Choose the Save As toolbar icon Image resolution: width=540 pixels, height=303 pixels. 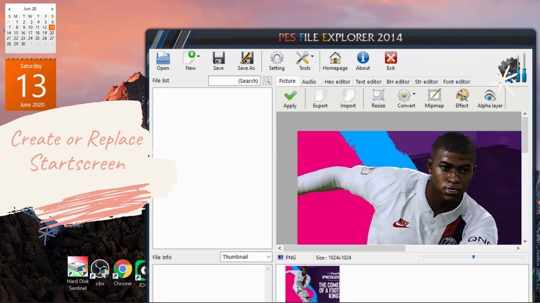tap(246, 61)
